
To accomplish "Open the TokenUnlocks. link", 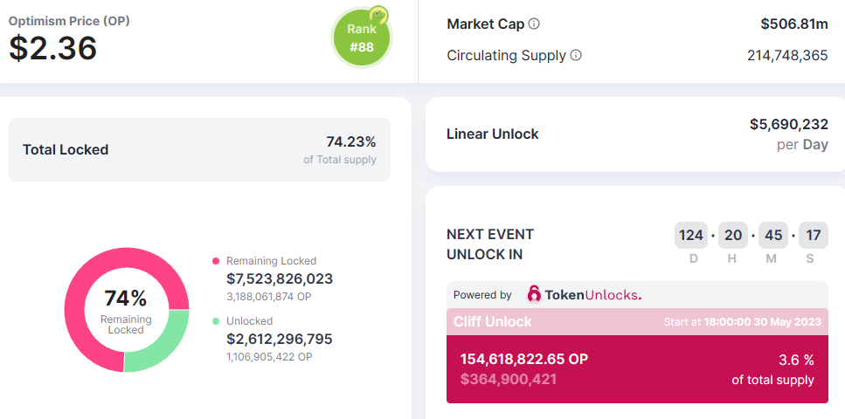I will coord(593,295).
